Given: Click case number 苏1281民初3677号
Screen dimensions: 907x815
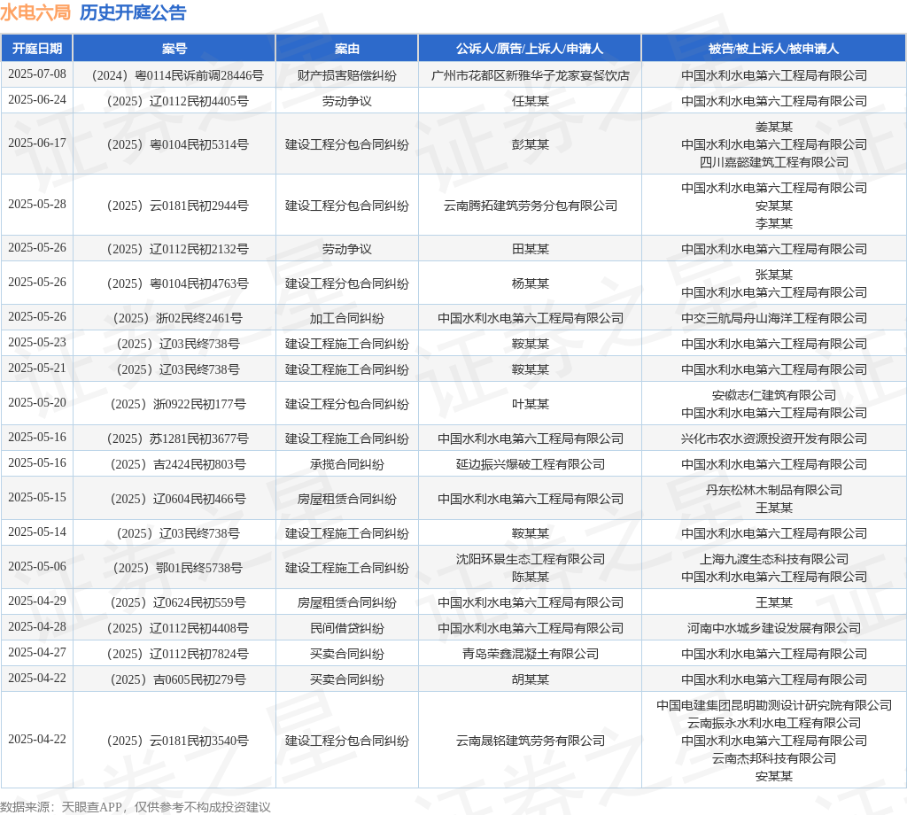Looking at the screenshot, I should pos(177,439).
